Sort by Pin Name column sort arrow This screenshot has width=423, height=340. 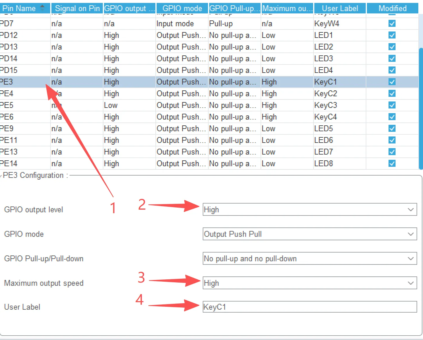(x=42, y=8)
